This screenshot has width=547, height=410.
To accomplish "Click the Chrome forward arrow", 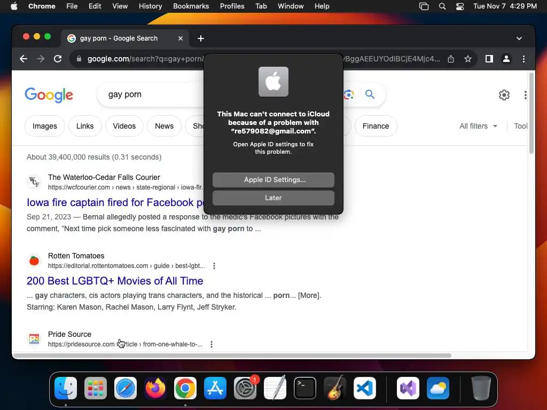I will tap(41, 59).
